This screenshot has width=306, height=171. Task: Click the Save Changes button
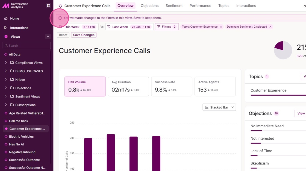click(84, 35)
